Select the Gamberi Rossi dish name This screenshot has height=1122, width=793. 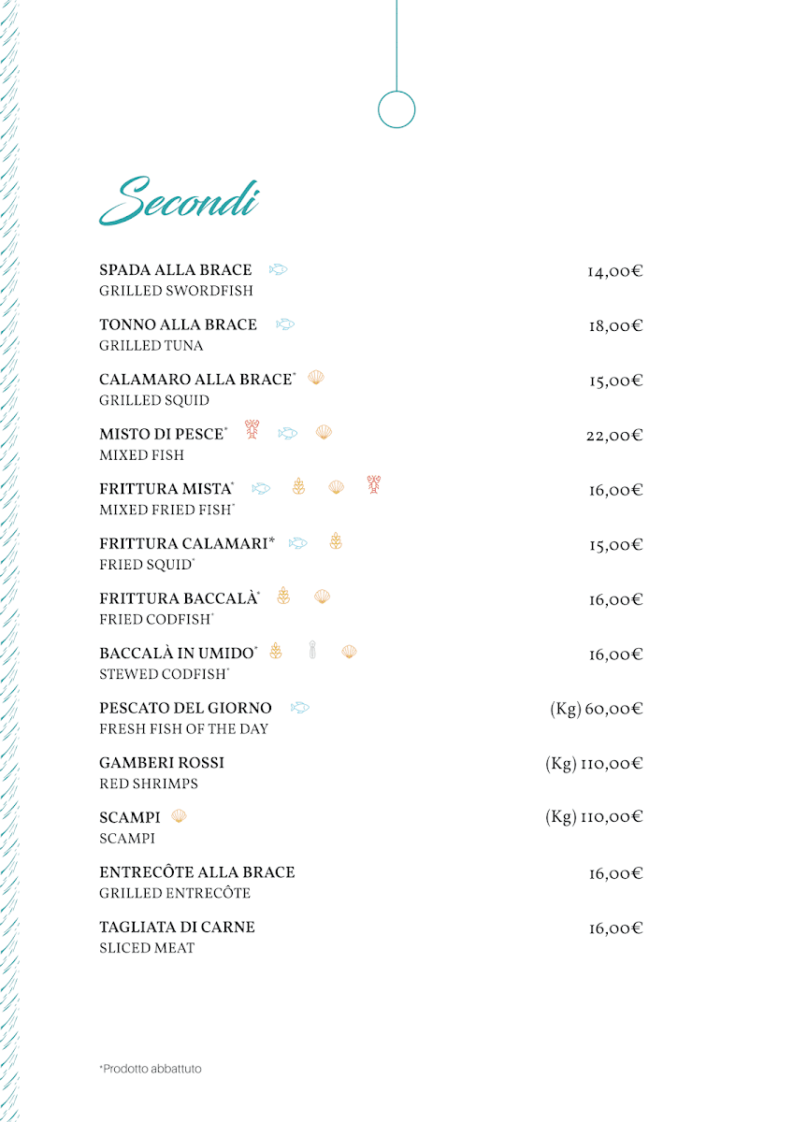coord(162,763)
